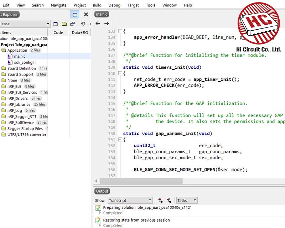Open the Edit menu
Image resolution: width=285 pixels, height=228 pixels.
(x=6, y=5)
